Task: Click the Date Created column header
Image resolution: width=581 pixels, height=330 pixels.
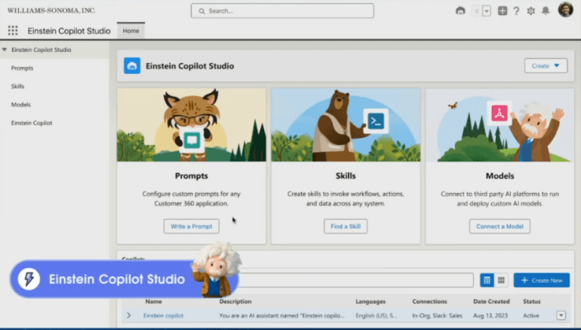Action: coord(491,302)
